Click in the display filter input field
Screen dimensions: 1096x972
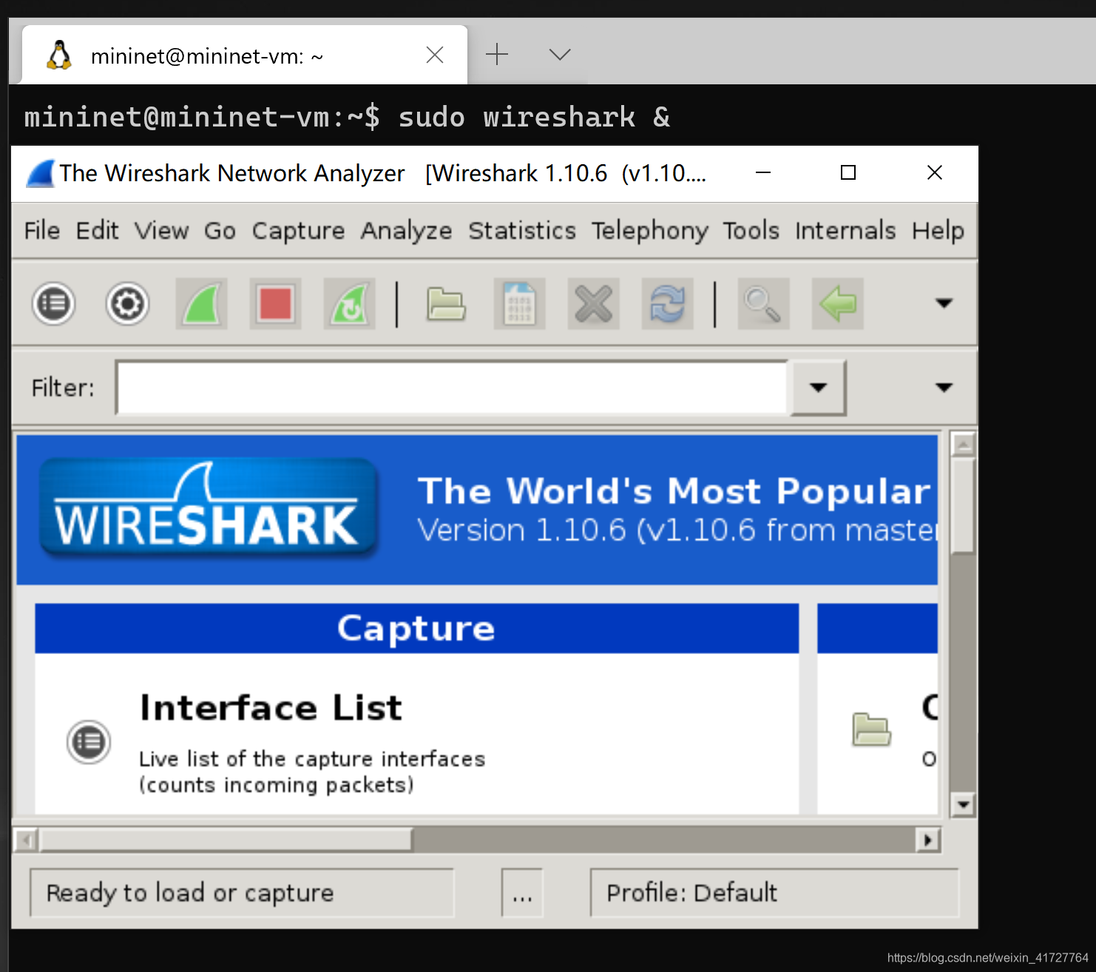click(453, 388)
